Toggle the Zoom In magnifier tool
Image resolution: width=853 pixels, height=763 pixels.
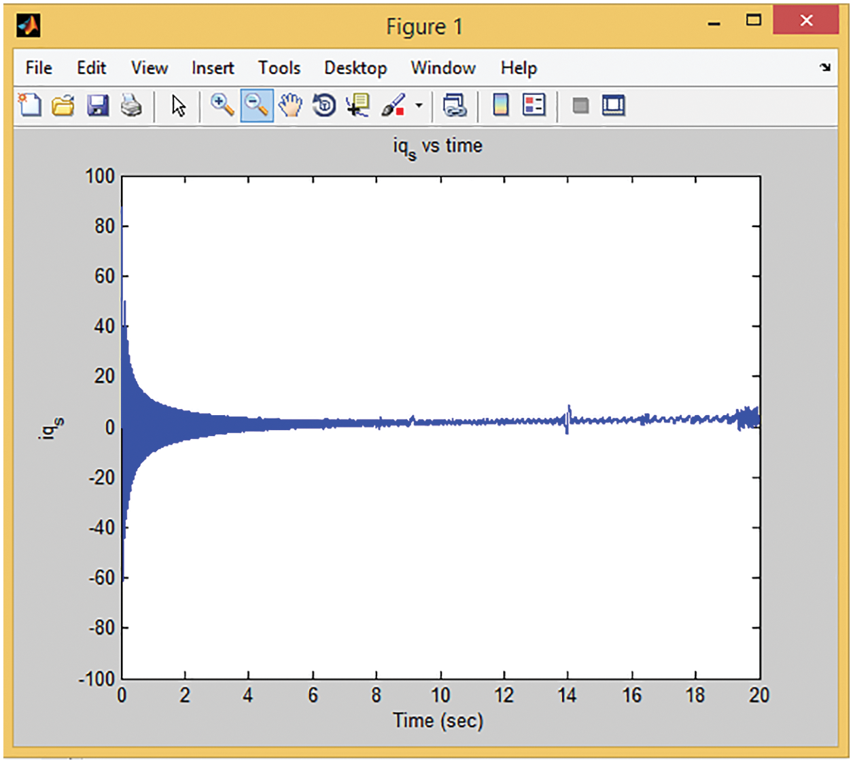[222, 105]
